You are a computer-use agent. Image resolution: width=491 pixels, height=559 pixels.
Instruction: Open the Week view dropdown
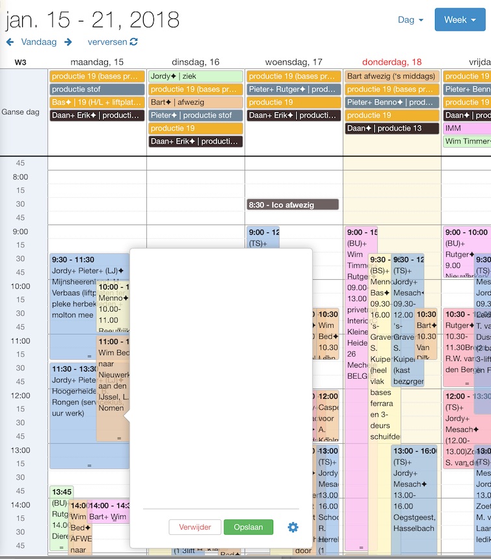click(x=460, y=20)
